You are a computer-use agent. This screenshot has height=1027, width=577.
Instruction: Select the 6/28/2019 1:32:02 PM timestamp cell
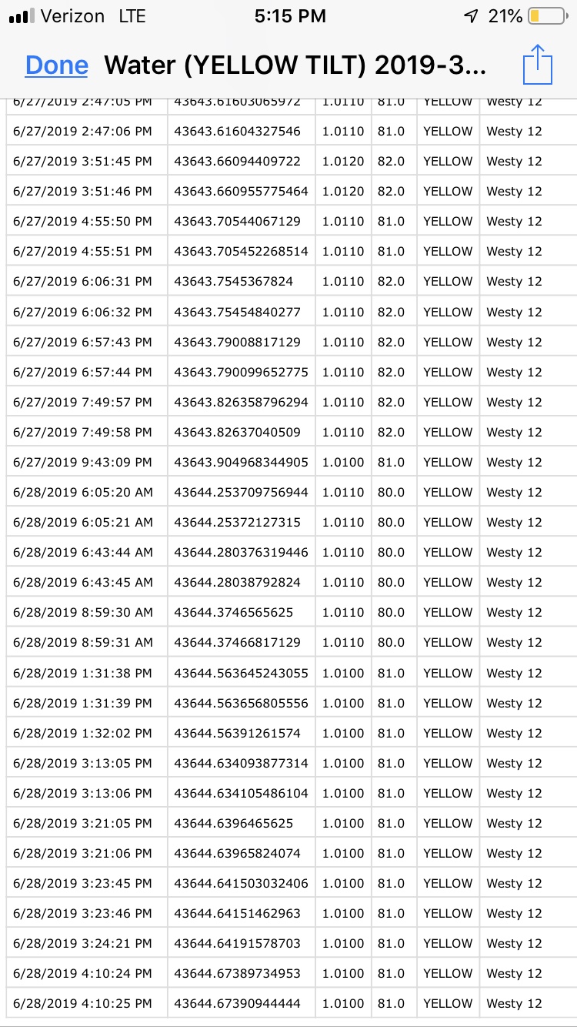point(87,734)
